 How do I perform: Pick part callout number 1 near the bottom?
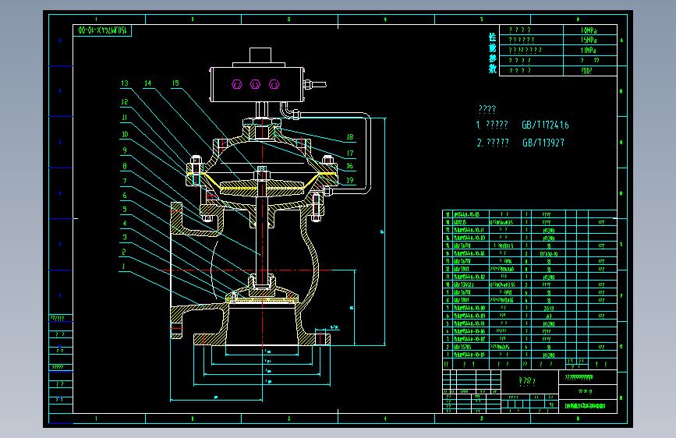(x=124, y=267)
